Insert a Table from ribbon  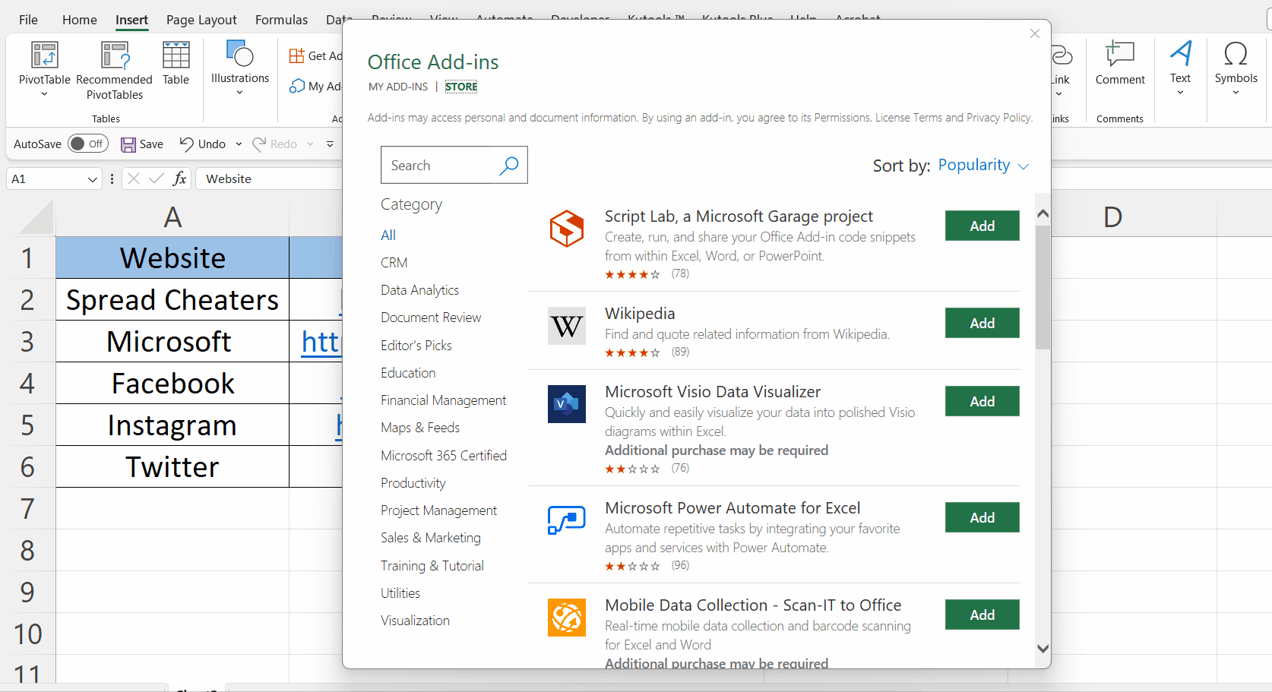click(x=176, y=64)
